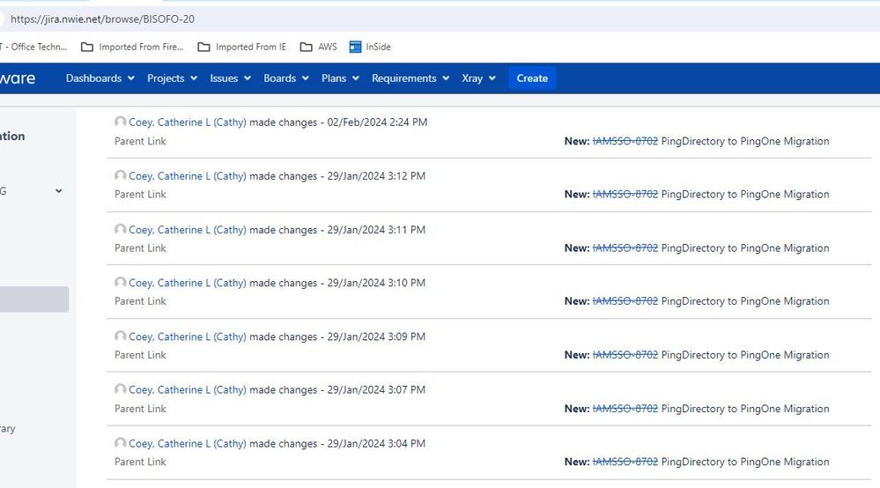Click Coey, Catherine link dated 29/Jan/2024 3:09 PM

tap(188, 337)
